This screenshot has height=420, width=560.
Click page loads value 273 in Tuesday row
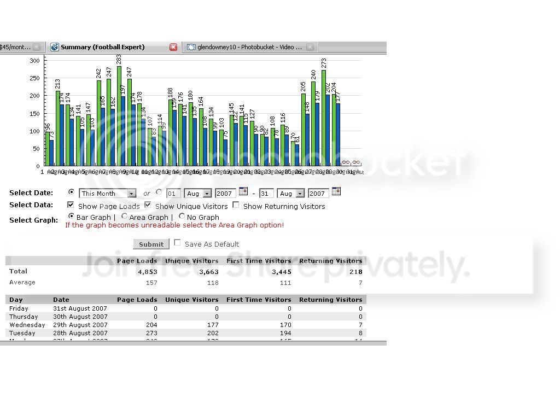[151, 333]
